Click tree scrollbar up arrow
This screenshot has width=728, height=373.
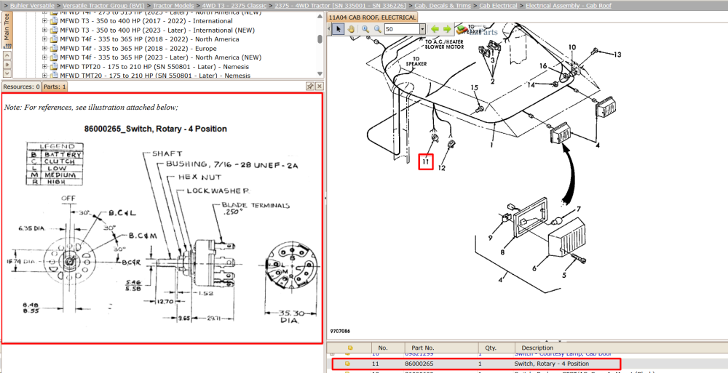coord(320,16)
